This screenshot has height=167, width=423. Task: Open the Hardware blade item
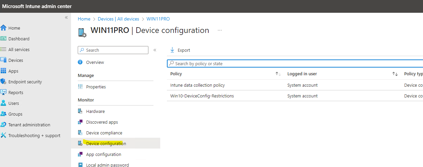pos(95,111)
